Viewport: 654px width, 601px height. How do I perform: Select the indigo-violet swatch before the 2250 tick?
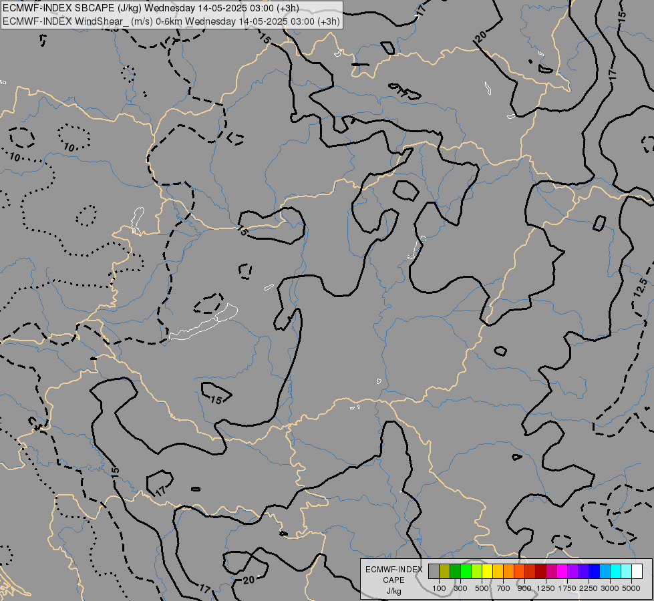pyautogui.click(x=583, y=572)
